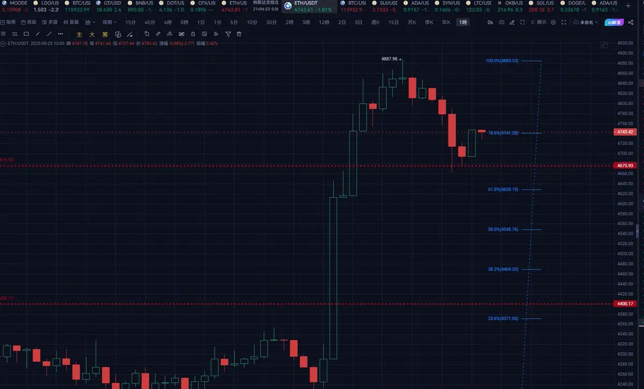Select the 15分 timeframe
This screenshot has width=644, height=389.
tap(130, 23)
